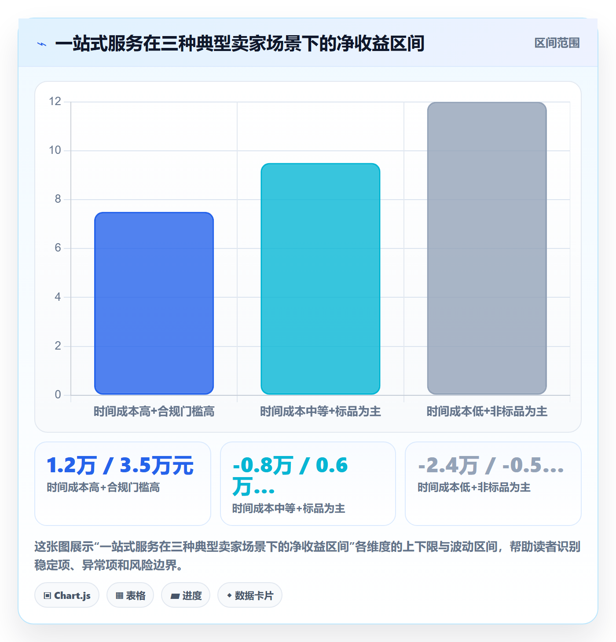
Task: Select the Chart.js tag chip
Action: 67,595
